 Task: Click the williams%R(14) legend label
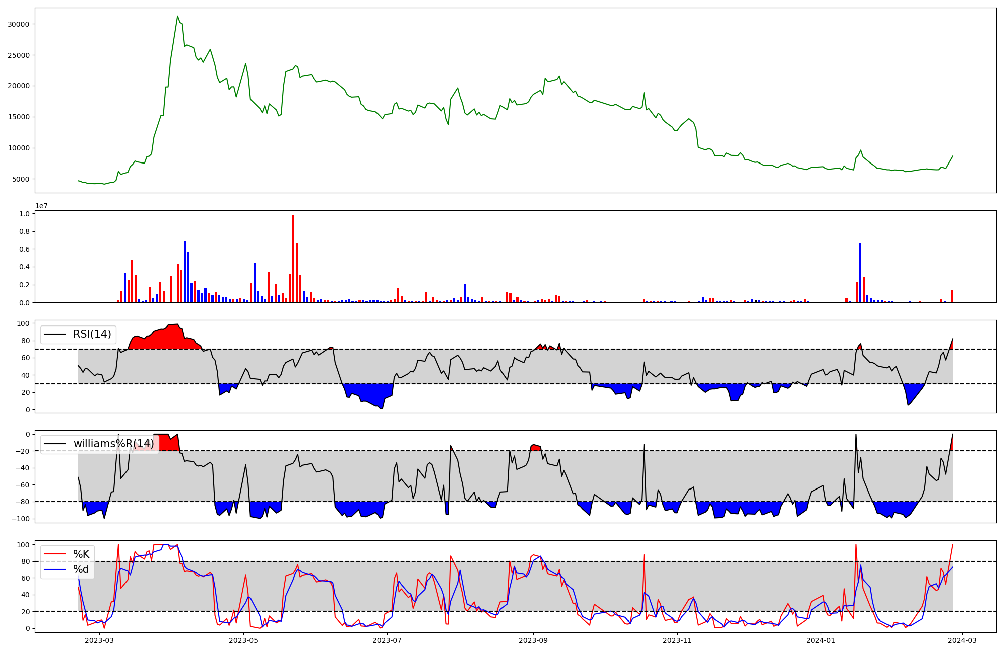pyautogui.click(x=113, y=444)
